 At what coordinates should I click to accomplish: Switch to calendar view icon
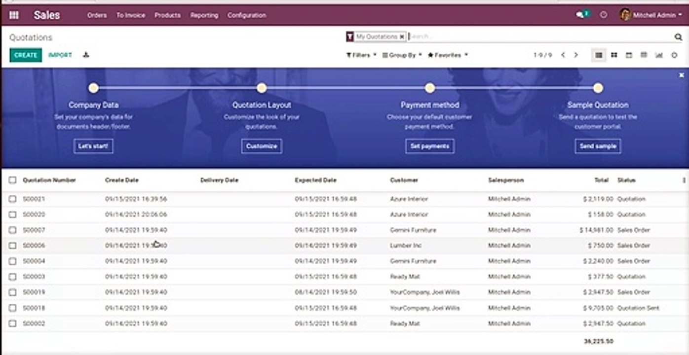click(629, 55)
